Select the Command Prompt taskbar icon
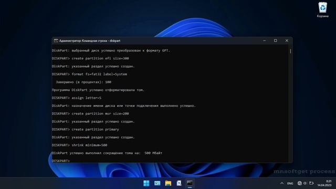336x189 pixels. tap(190, 183)
